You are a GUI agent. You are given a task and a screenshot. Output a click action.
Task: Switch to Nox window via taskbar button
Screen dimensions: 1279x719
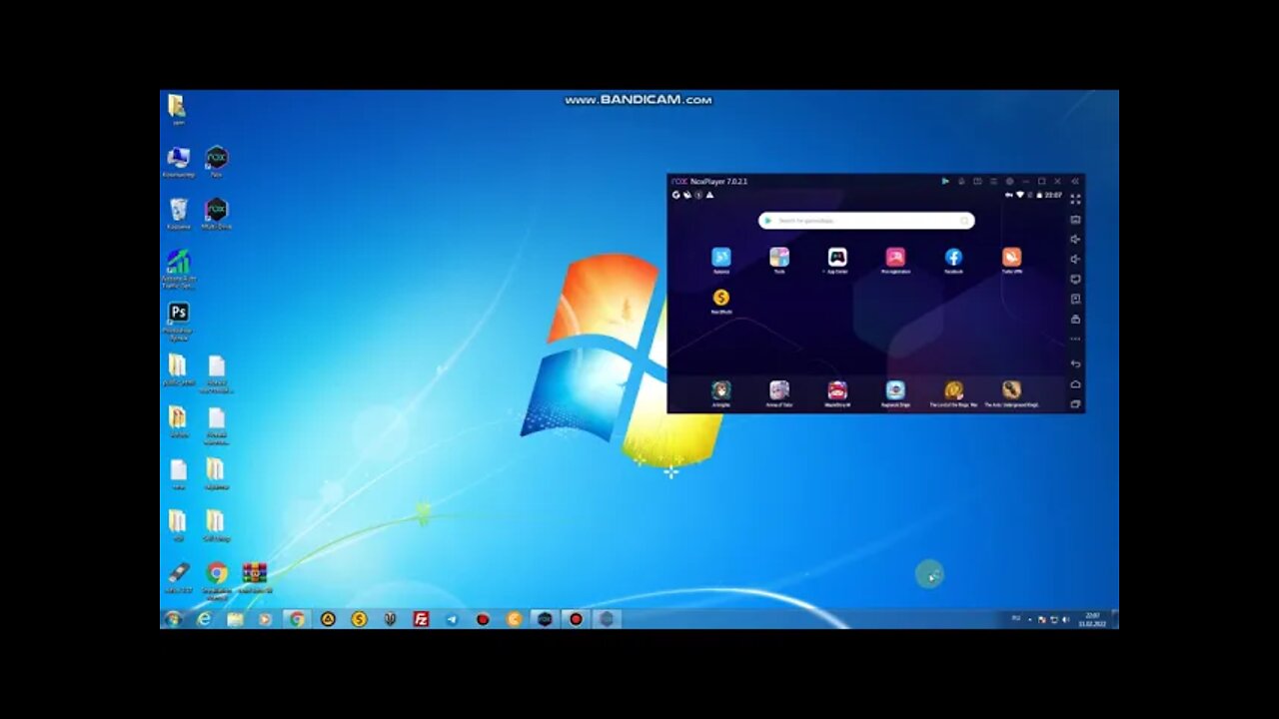(x=545, y=619)
